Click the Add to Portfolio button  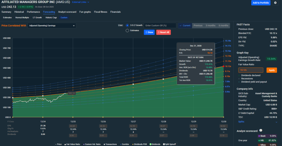[261, 3]
